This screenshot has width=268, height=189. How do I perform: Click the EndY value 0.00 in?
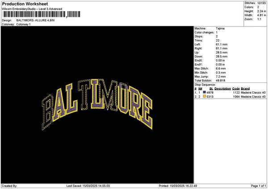tap(220, 65)
